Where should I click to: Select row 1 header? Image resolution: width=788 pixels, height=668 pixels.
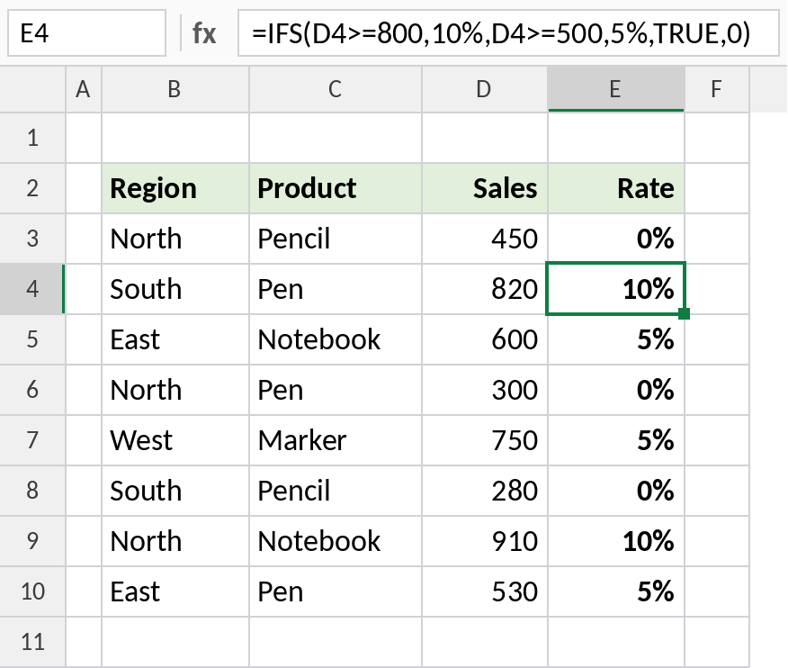point(32,138)
